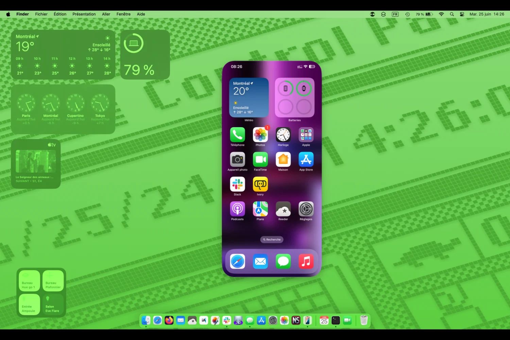Open Le Seigneur des anneaux TV thumbnail
Viewport: 510px width, 340px height.
coord(36,161)
